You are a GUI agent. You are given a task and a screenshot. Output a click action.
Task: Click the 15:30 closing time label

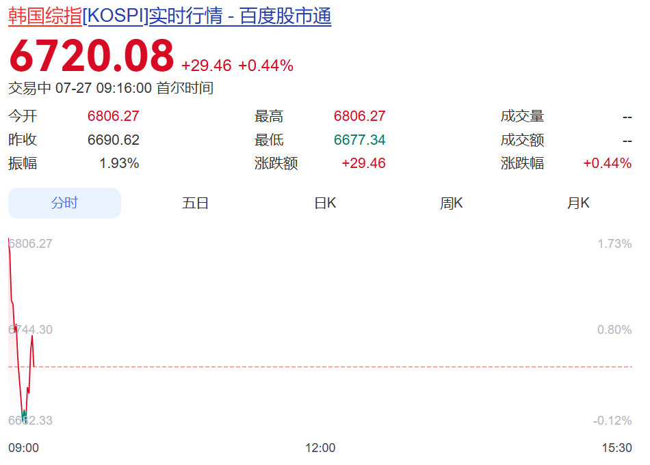[617, 448]
